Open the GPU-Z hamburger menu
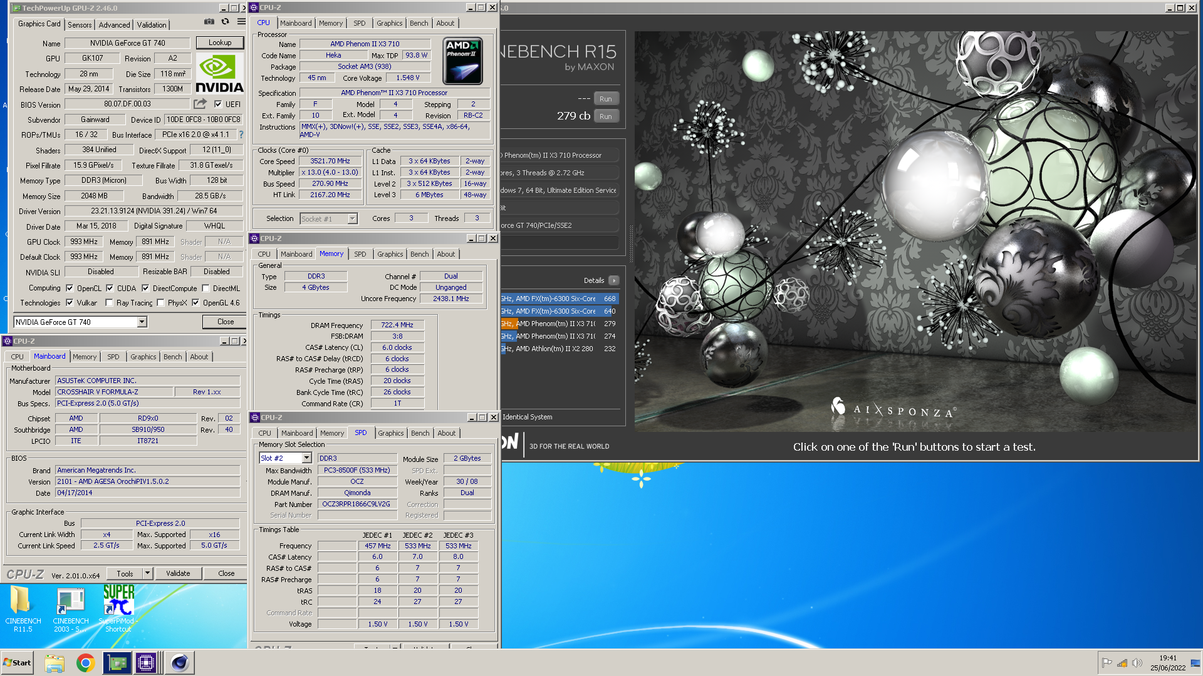Screen dimensions: 1203x676 coord(241,22)
